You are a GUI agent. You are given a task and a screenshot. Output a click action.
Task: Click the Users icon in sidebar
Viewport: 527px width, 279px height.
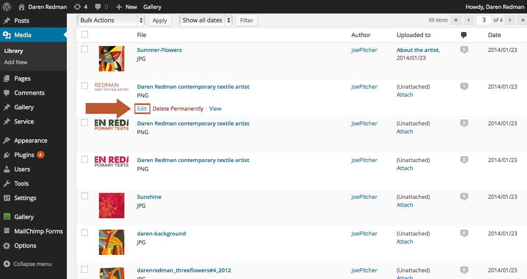[x=7, y=169]
